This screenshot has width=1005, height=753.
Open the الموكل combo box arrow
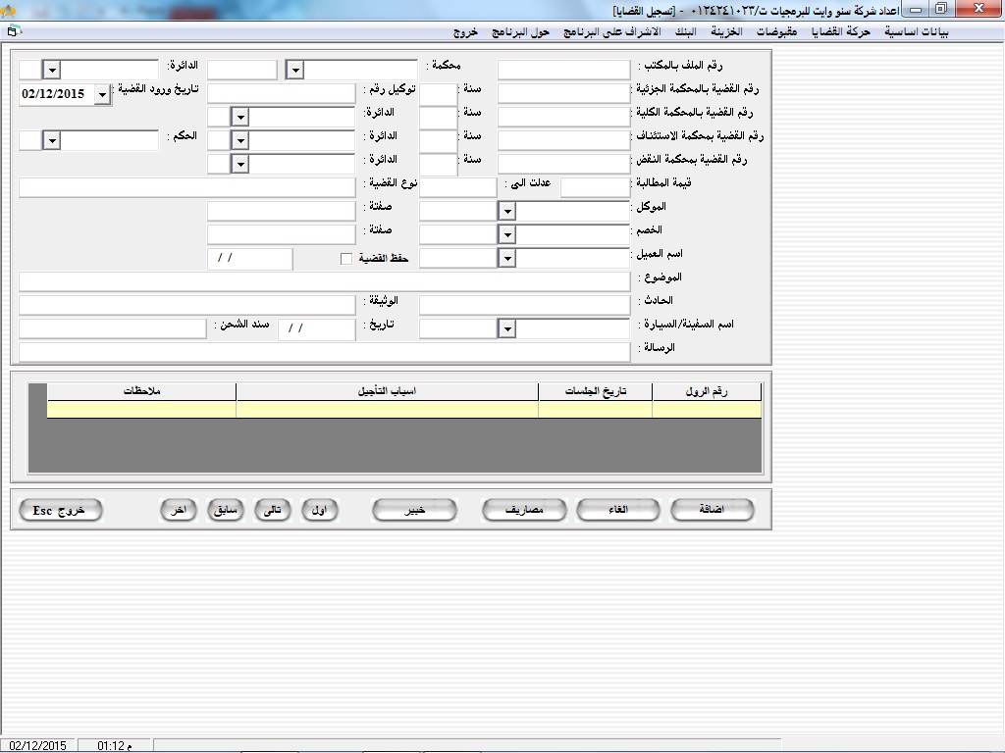[x=506, y=212]
